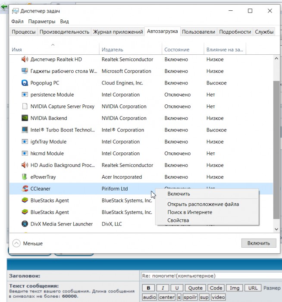
Task: Click the Pogoplug PC icon
Action: pyautogui.click(x=25, y=83)
